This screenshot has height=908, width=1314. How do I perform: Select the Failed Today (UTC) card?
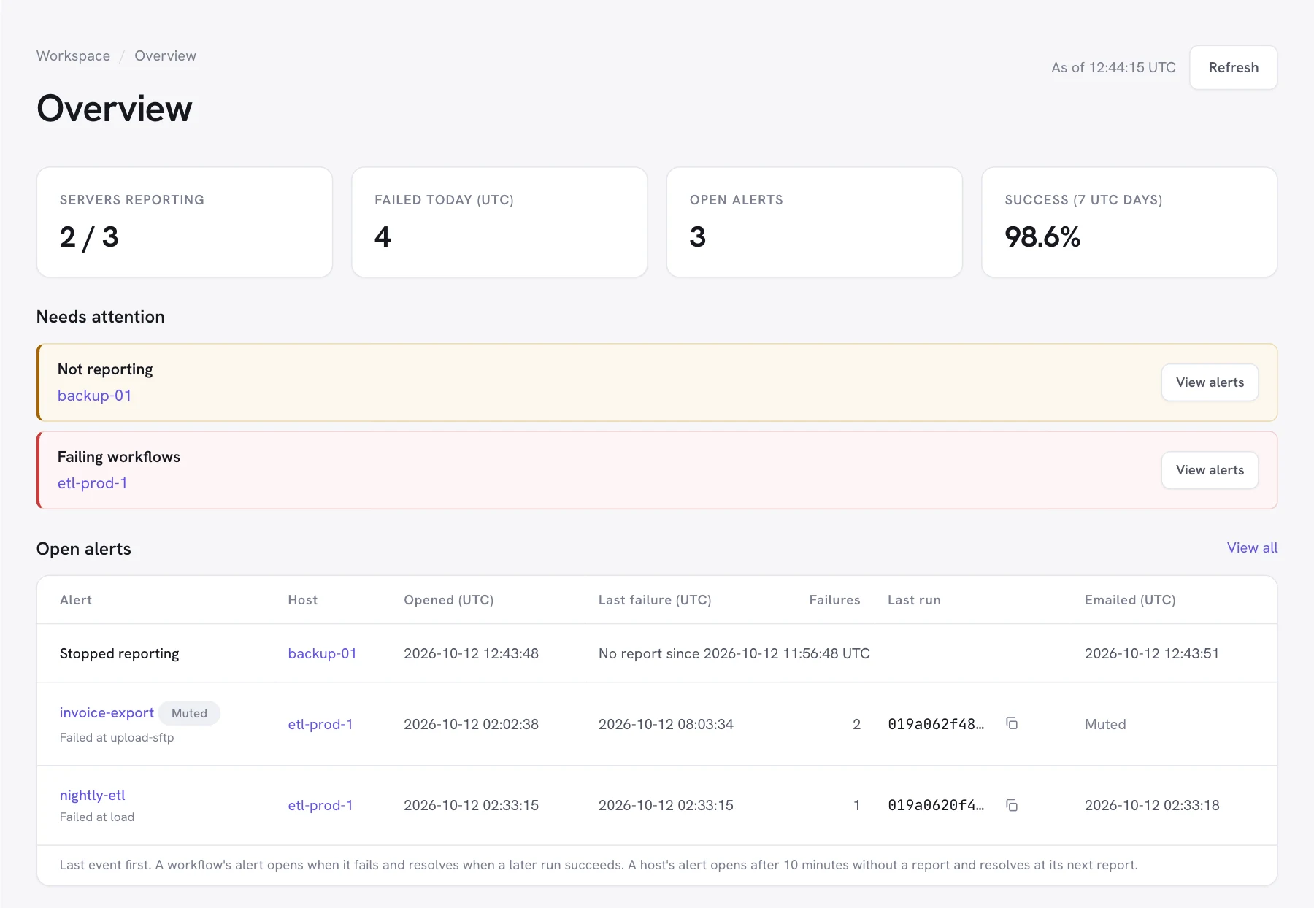(x=499, y=222)
